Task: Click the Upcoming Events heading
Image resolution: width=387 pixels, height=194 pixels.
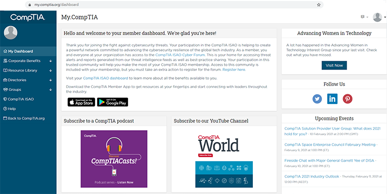Action: tap(334, 118)
